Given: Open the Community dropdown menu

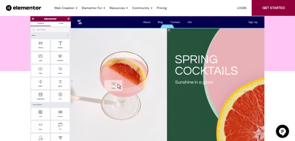Looking at the screenshot, I should click(x=142, y=8).
